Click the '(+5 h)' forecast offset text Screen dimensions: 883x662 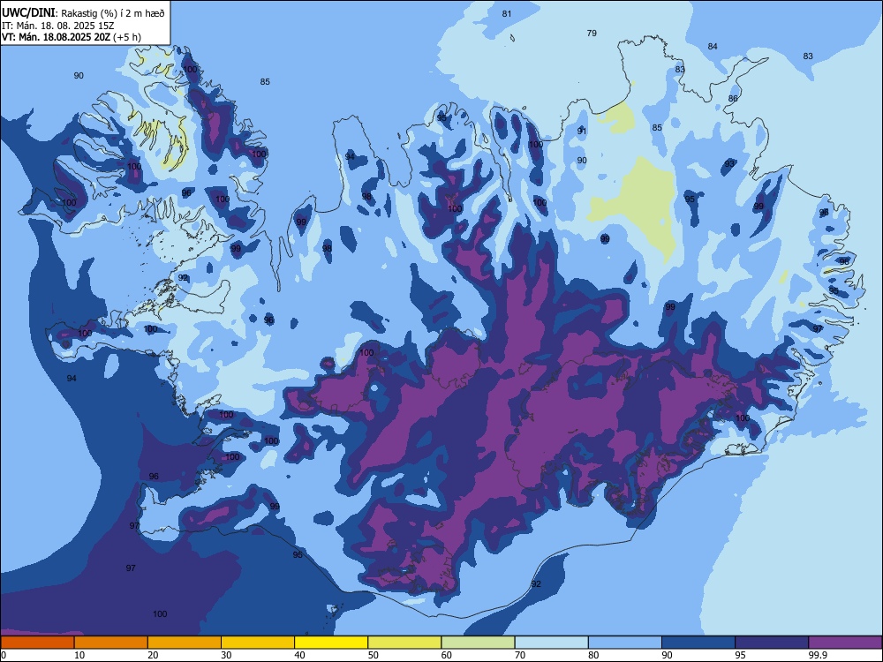pyautogui.click(x=127, y=37)
